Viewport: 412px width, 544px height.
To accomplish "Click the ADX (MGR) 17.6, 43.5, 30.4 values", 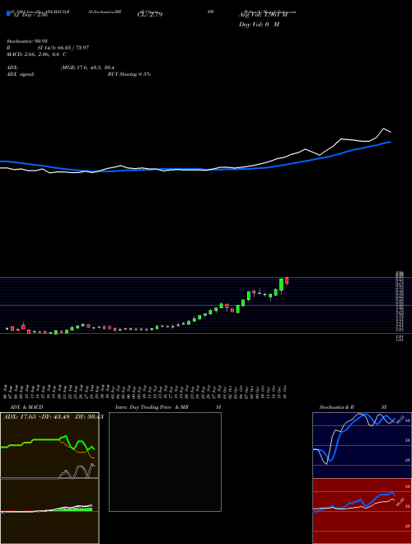I will point(87,68).
